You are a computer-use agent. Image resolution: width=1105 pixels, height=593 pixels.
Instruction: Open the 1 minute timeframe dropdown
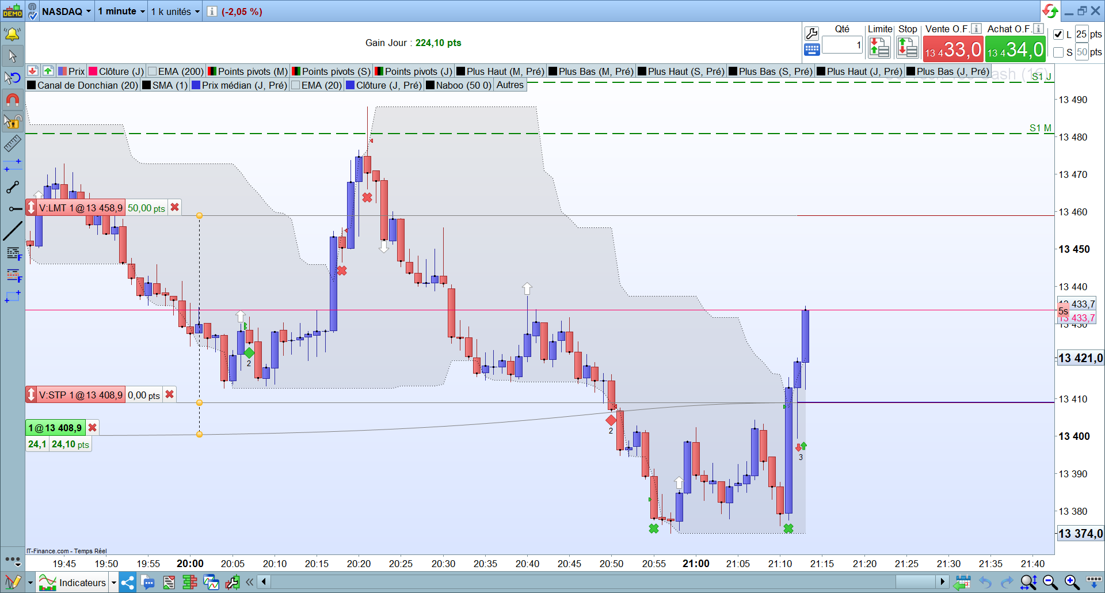click(x=121, y=12)
